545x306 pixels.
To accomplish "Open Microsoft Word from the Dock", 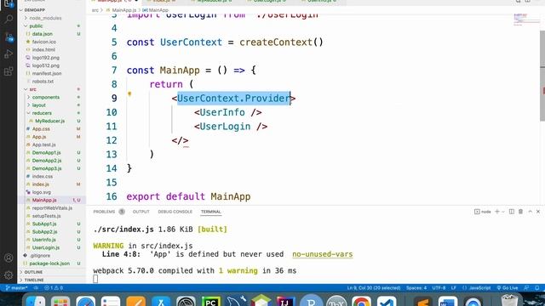I will 448,300.
